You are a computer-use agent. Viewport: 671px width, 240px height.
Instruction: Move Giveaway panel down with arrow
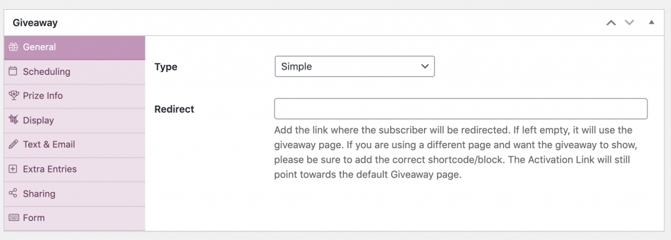click(x=629, y=23)
